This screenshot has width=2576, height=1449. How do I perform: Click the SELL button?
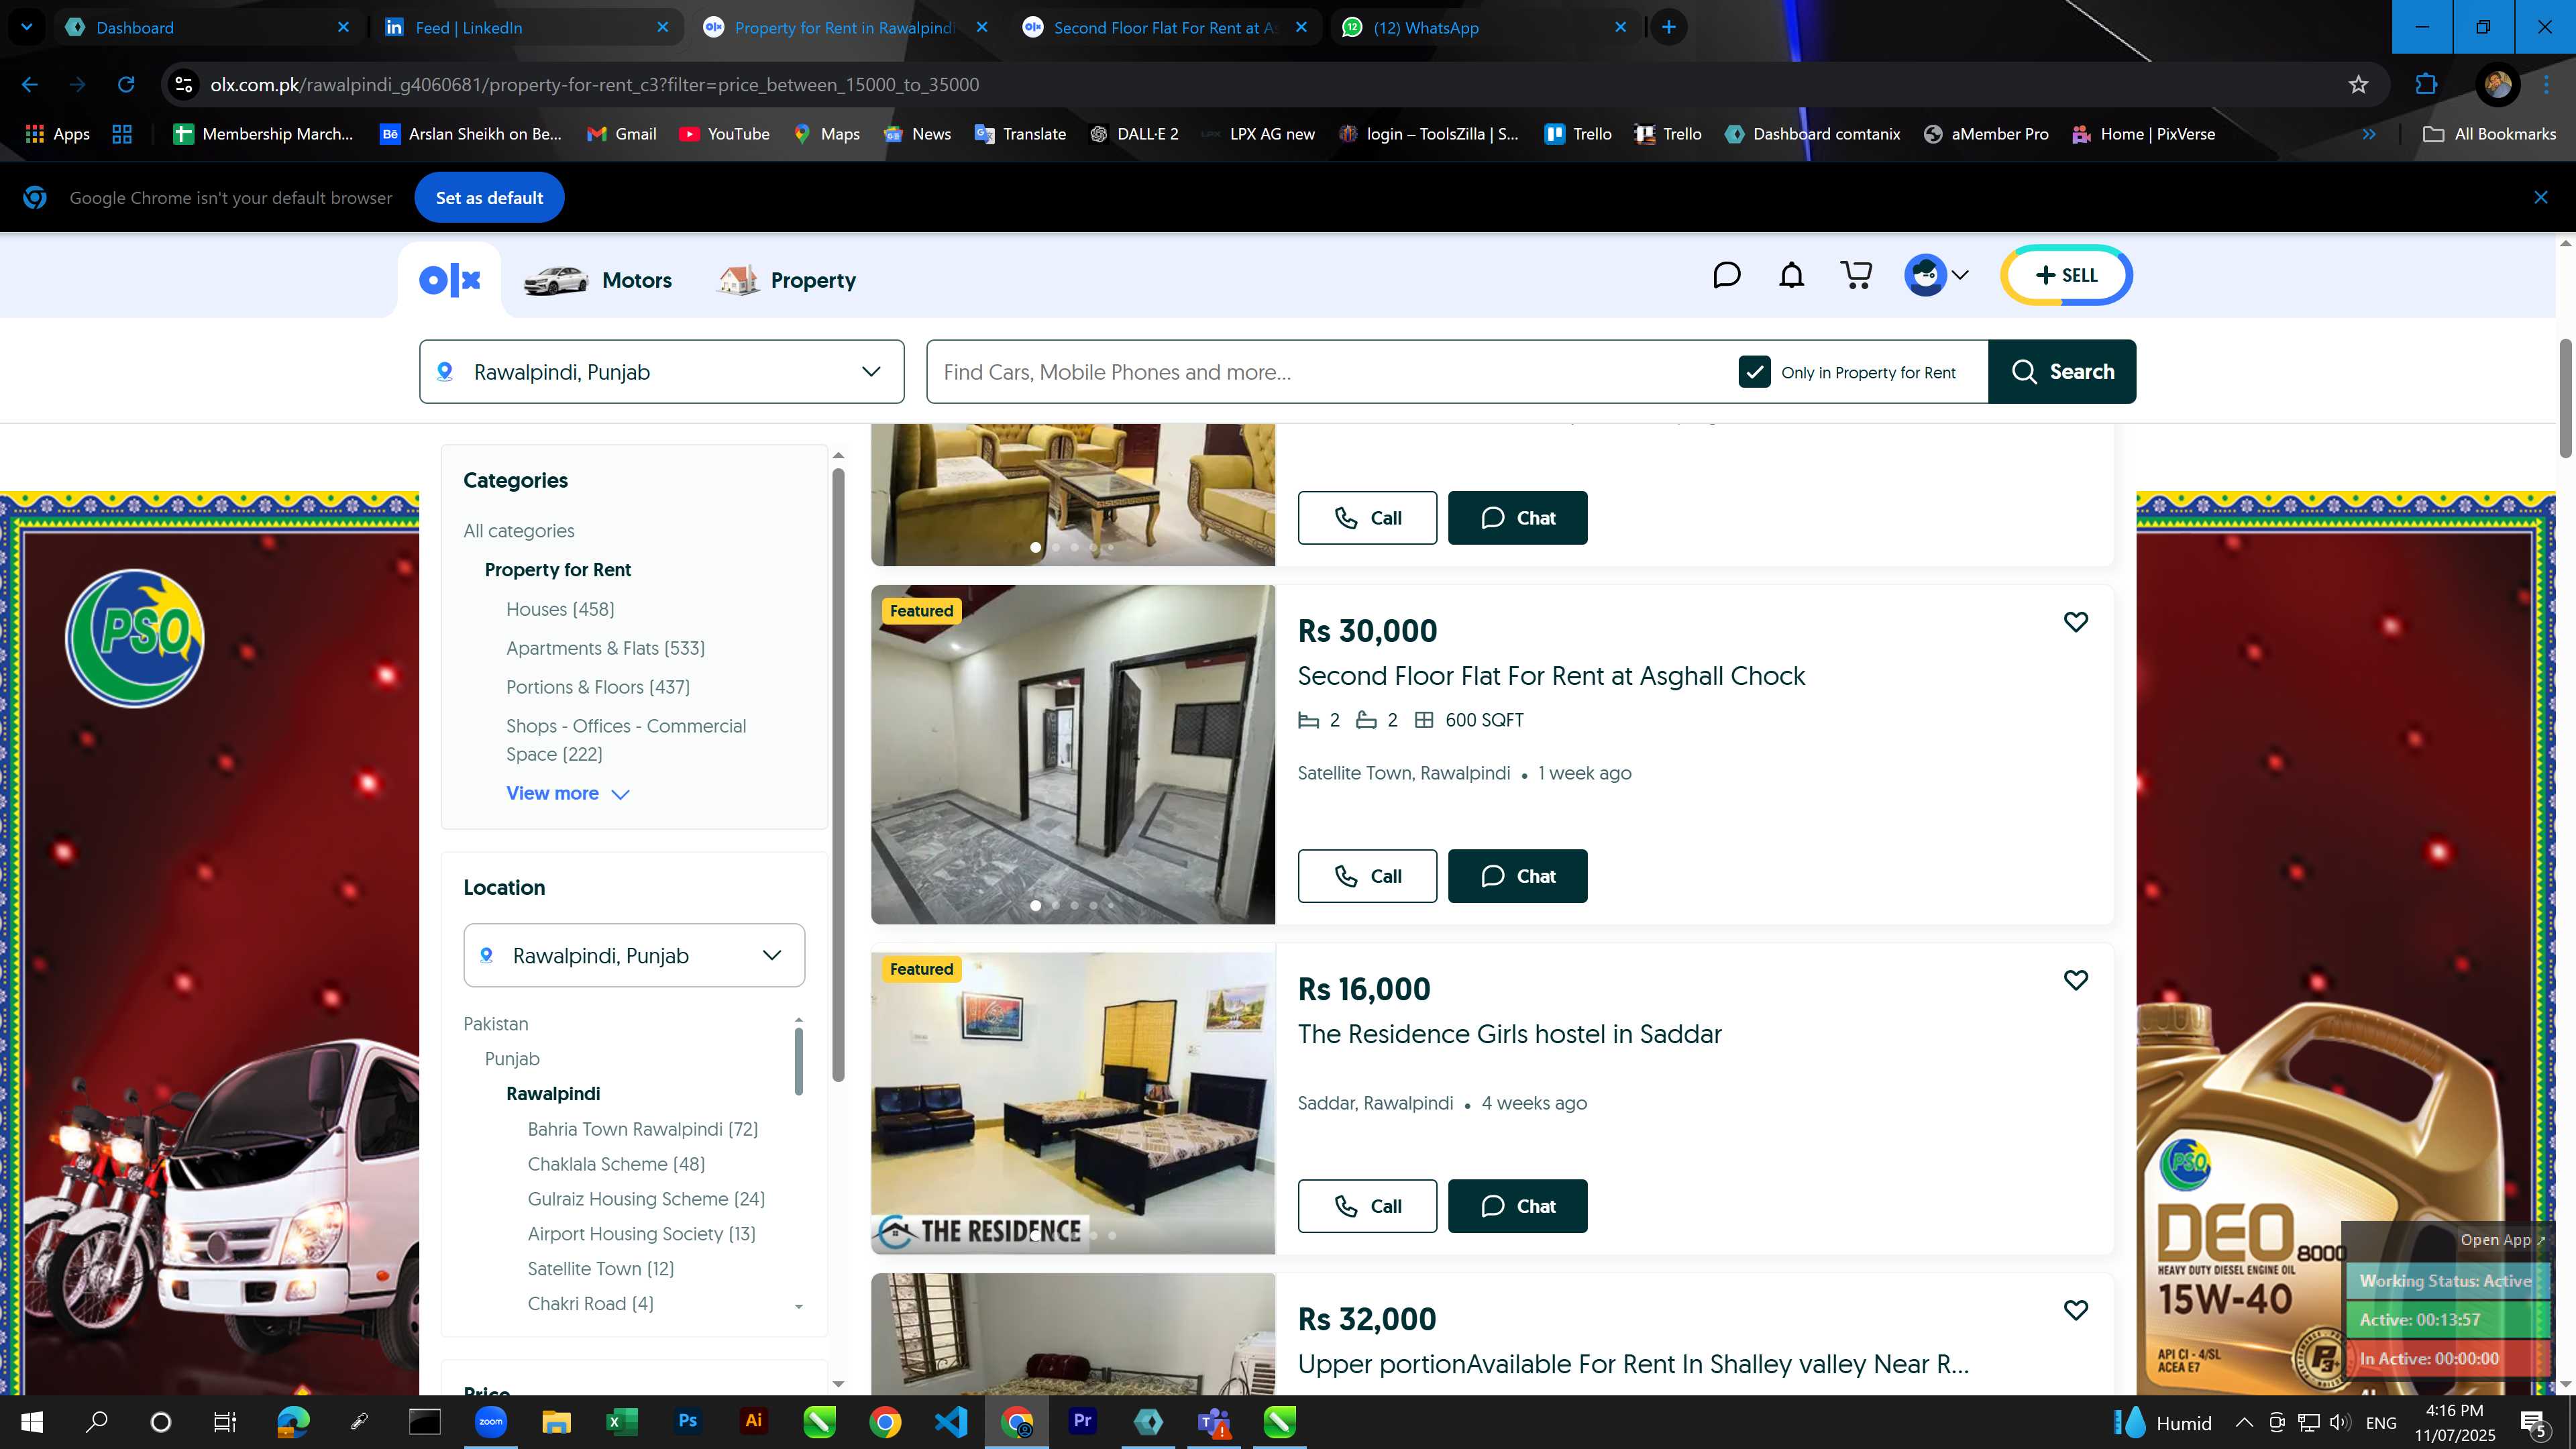tap(2066, 275)
